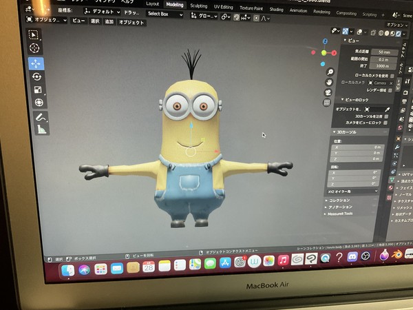Image resolution: width=413 pixels, height=310 pixels.
Task: Switch to material preview shading
Action: click(392, 34)
